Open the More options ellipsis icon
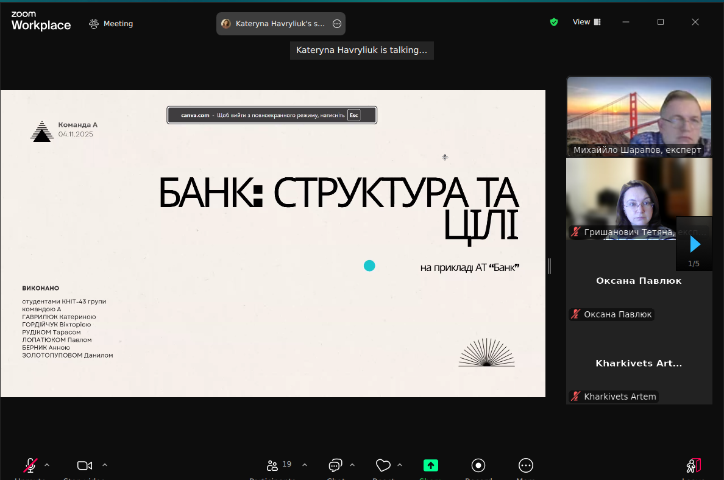Screen dimensions: 724x480 [x=526, y=466]
